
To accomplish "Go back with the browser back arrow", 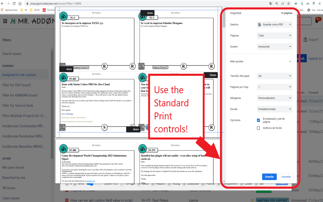I will pyautogui.click(x=3, y=4).
